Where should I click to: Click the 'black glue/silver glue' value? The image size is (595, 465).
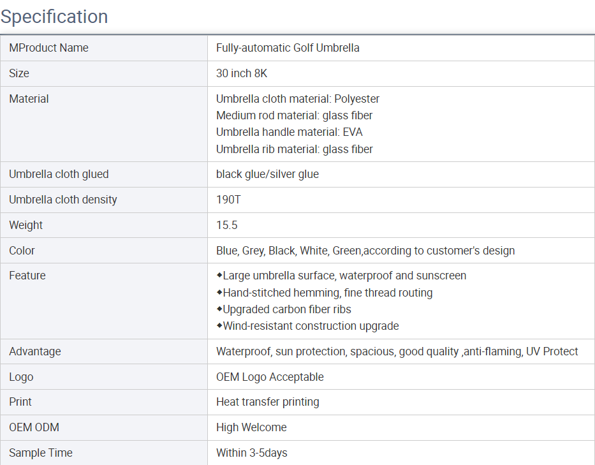267,174
